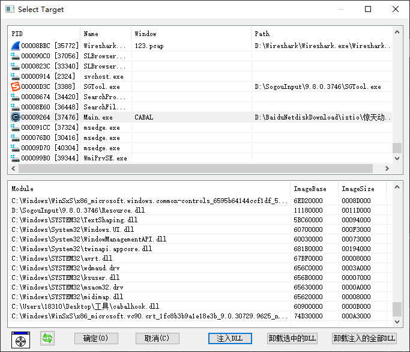Select the Wireshark process shark-fin icon
Screen dimensions: 410x352
coord(16,46)
